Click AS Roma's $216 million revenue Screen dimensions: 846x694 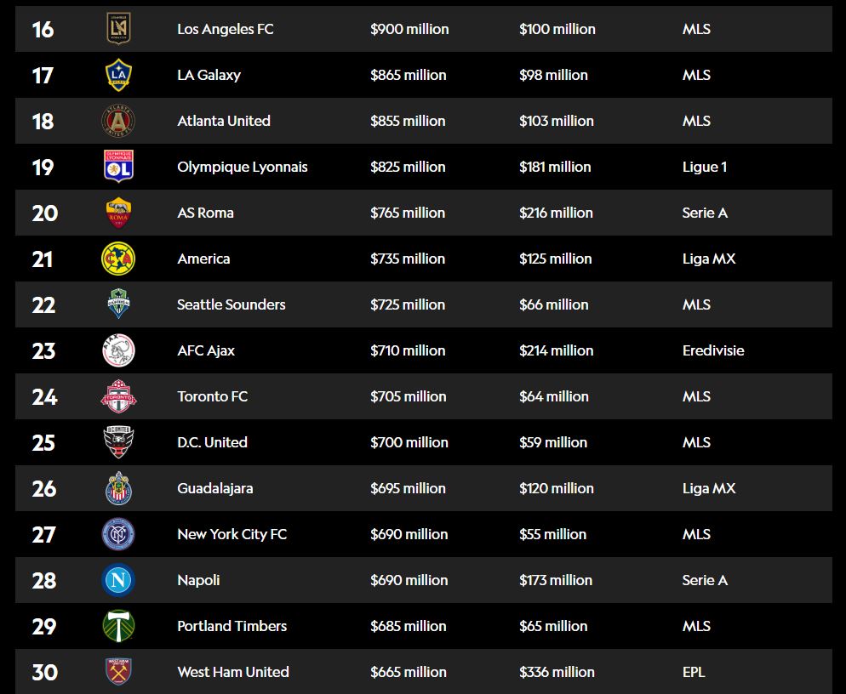click(x=556, y=213)
